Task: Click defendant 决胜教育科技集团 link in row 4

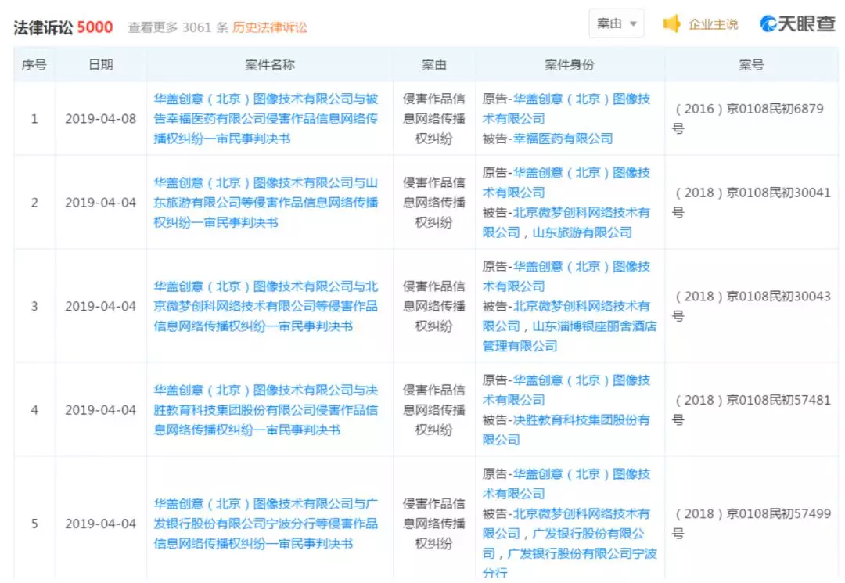Action: pyautogui.click(x=581, y=420)
